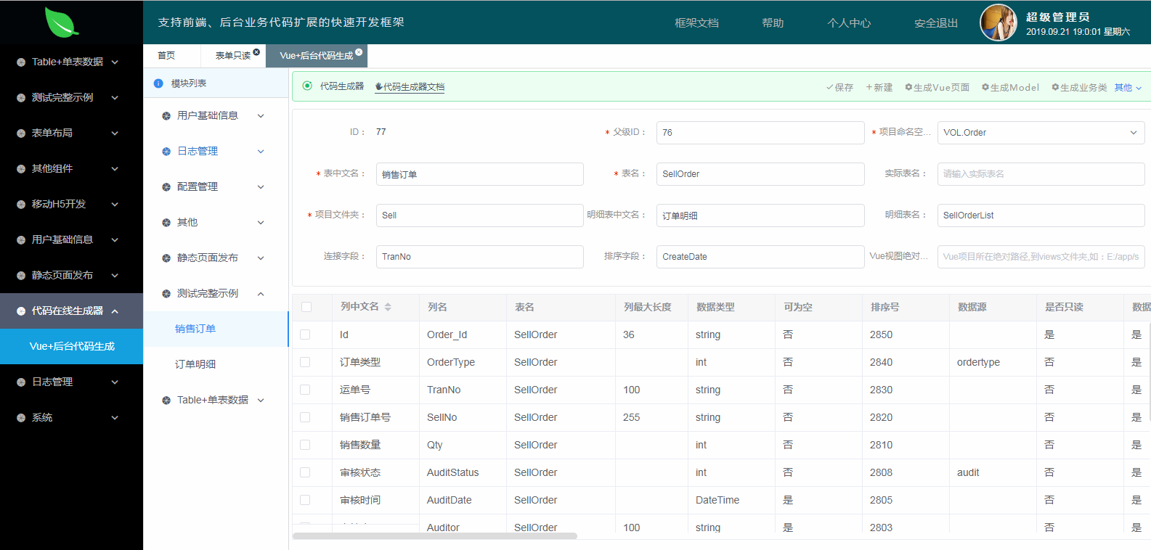
Task: Click the 实际表名 input field
Action: click(1041, 174)
